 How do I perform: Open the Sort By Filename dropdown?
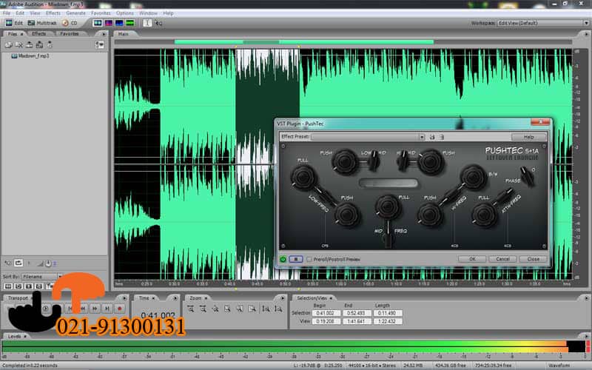[x=41, y=277]
